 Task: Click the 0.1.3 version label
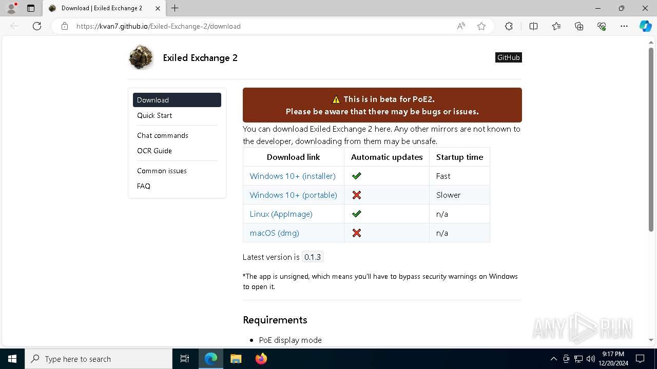[313, 257]
